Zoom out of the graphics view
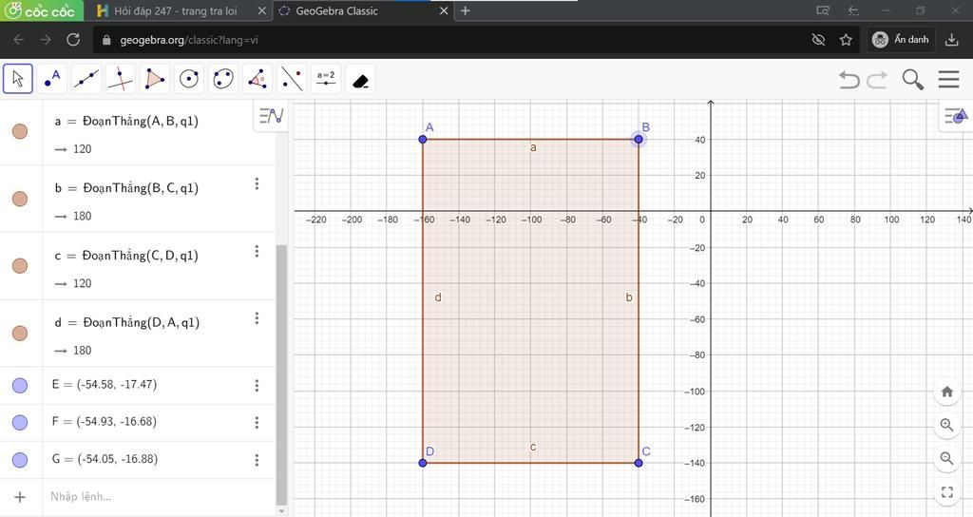Image resolution: width=973 pixels, height=517 pixels. coord(947,458)
